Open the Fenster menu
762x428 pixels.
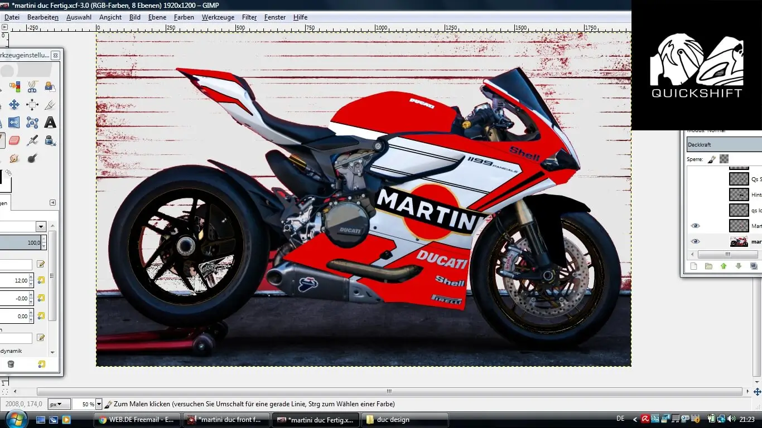(x=275, y=17)
